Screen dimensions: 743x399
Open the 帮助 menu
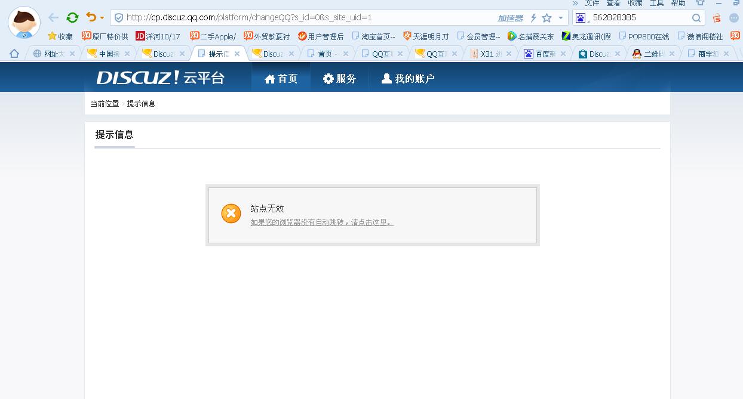click(678, 3)
